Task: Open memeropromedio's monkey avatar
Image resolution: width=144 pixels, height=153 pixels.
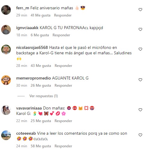Action: [6, 80]
